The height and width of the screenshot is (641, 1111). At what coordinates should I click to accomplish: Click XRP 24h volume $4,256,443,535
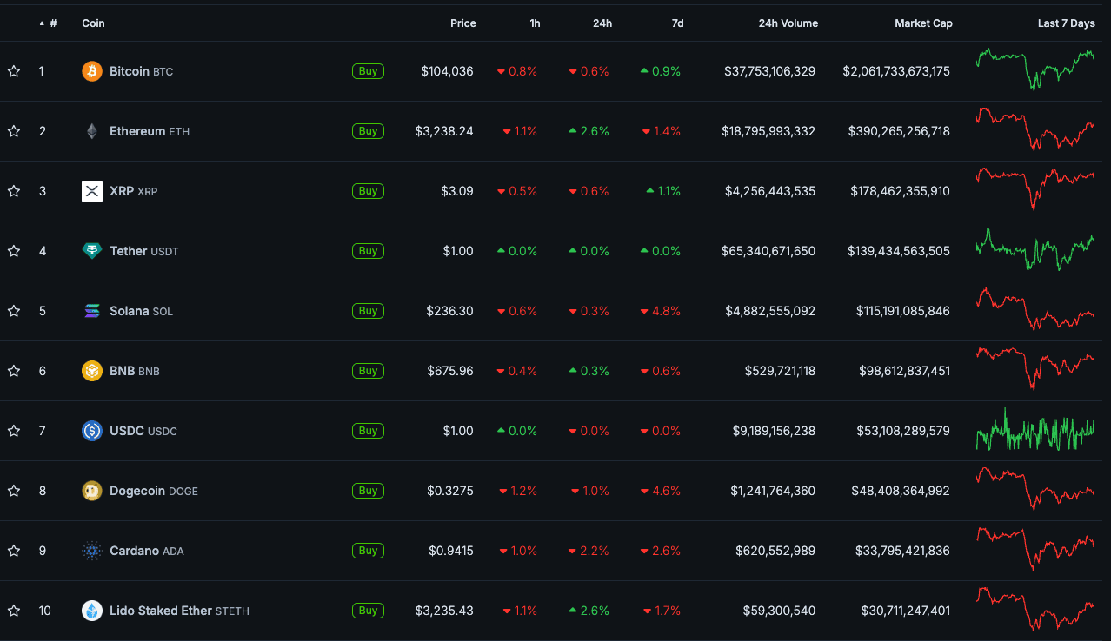point(770,191)
